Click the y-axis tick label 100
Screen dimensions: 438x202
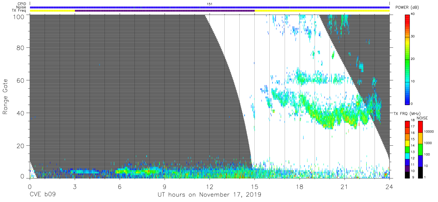pyautogui.click(x=19, y=16)
